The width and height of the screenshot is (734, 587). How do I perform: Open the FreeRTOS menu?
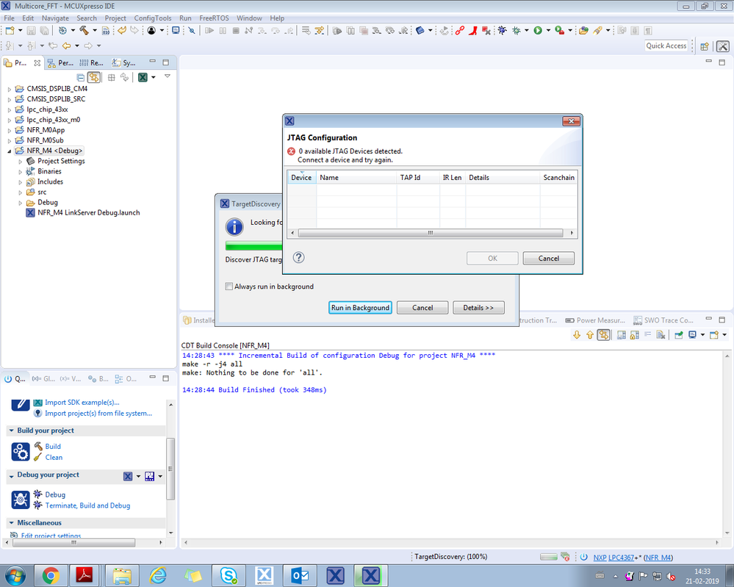click(214, 18)
